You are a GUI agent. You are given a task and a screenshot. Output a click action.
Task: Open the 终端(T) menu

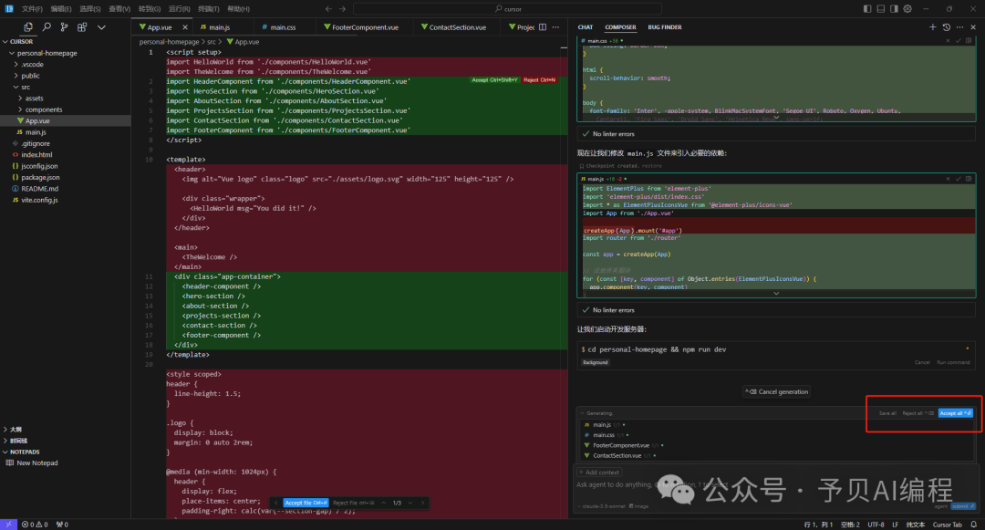pyautogui.click(x=209, y=9)
